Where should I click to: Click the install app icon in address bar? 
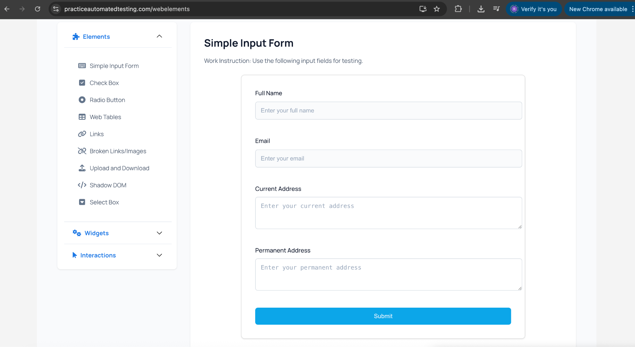coord(423,9)
